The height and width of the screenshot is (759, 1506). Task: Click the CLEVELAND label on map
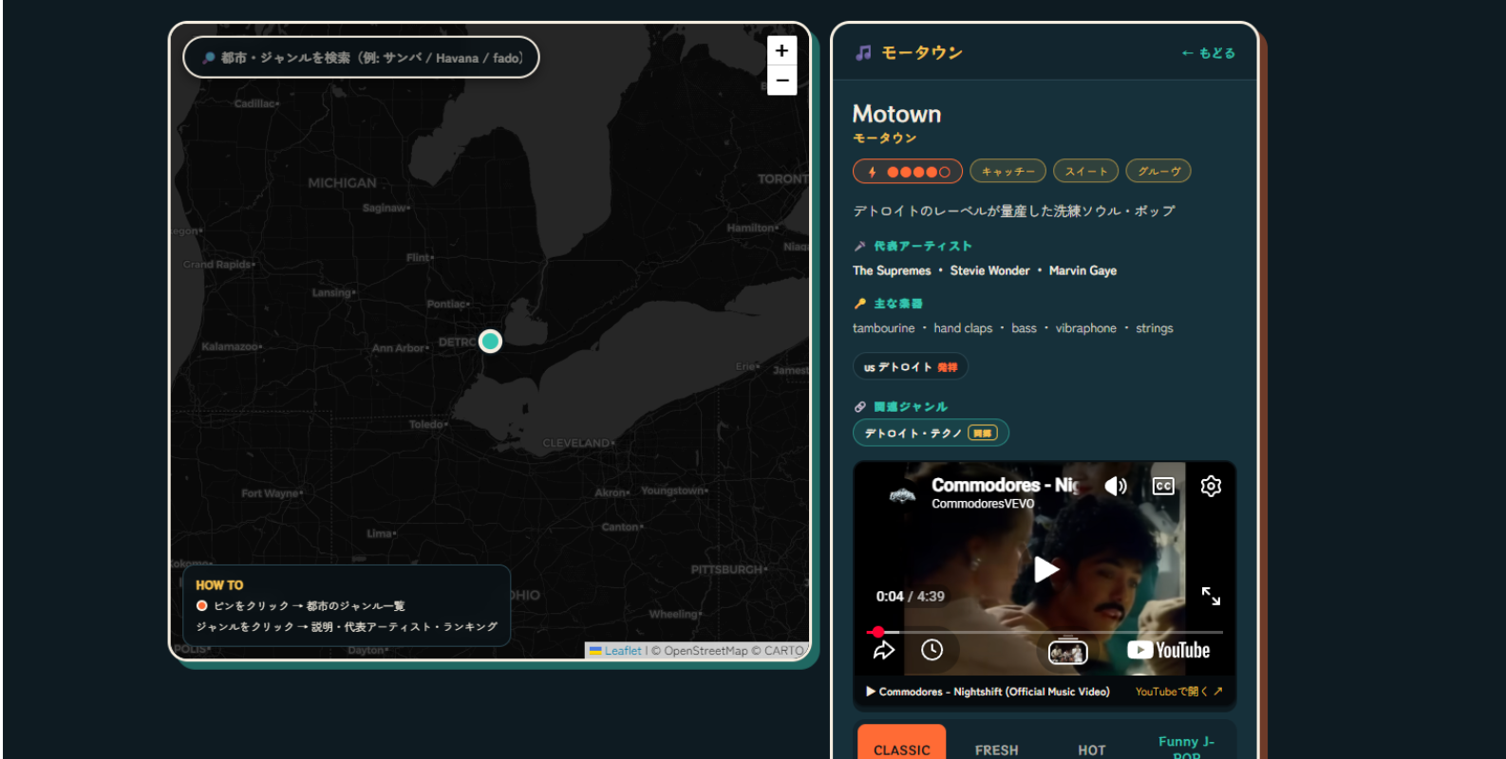pos(577,443)
